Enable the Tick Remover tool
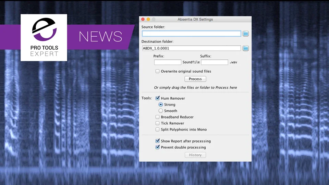 157,123
